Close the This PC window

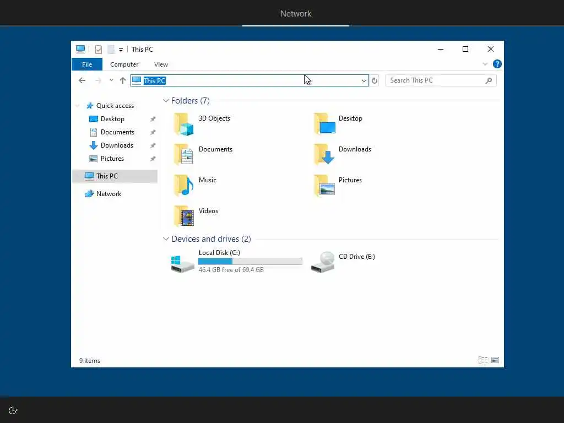[491, 49]
